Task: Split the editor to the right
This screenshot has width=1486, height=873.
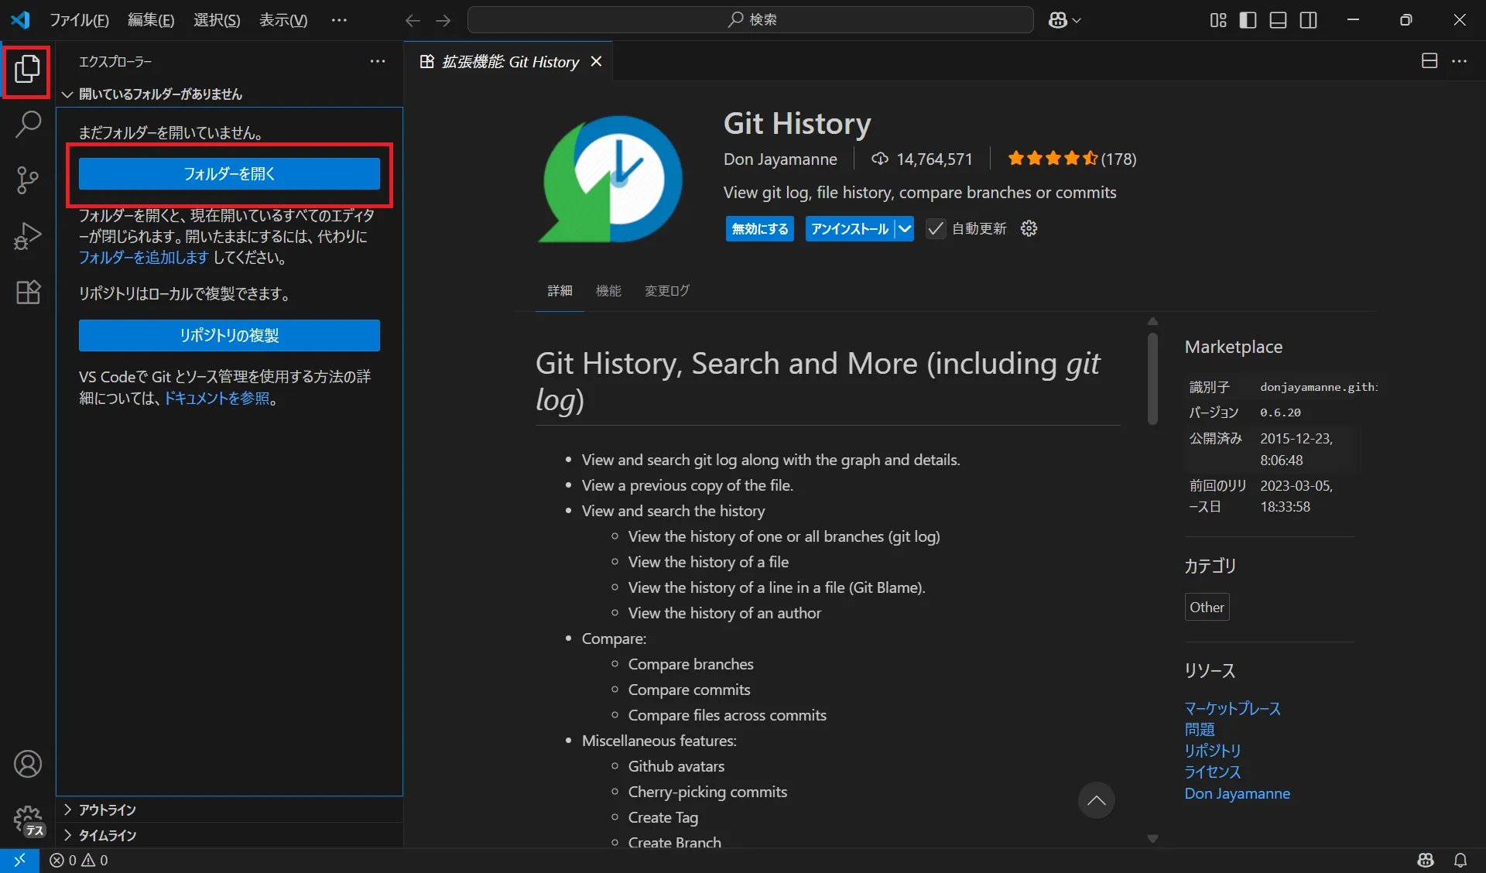Action: pos(1430,61)
